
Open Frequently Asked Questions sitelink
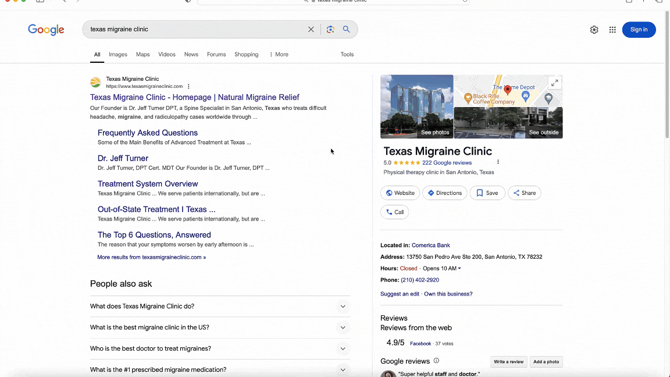tap(147, 133)
